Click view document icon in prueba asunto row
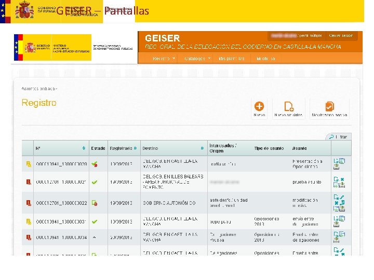374x280 pixels. pos(336,179)
